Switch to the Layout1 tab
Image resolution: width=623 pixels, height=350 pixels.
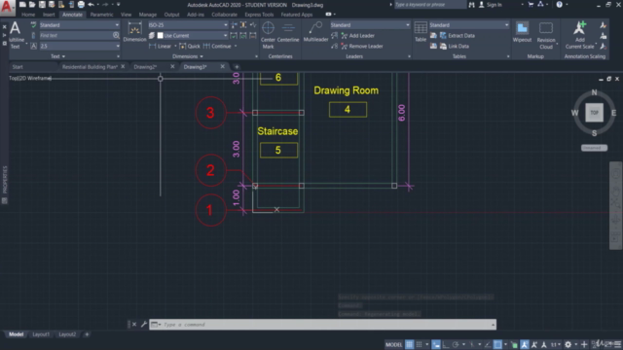41,334
